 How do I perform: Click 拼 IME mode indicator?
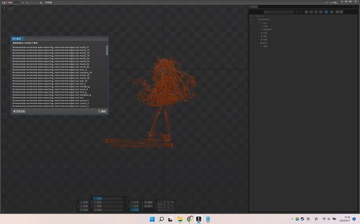point(316,219)
